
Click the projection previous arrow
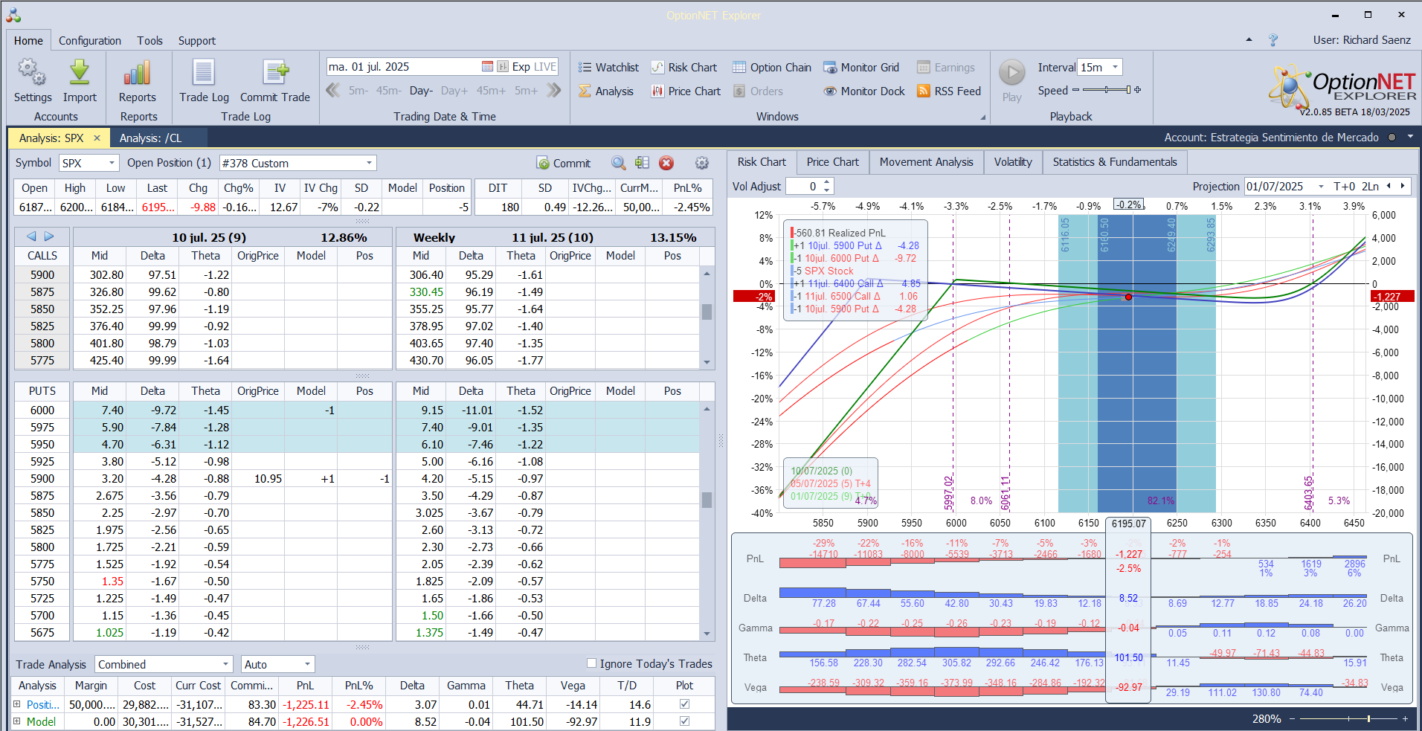coord(1389,186)
